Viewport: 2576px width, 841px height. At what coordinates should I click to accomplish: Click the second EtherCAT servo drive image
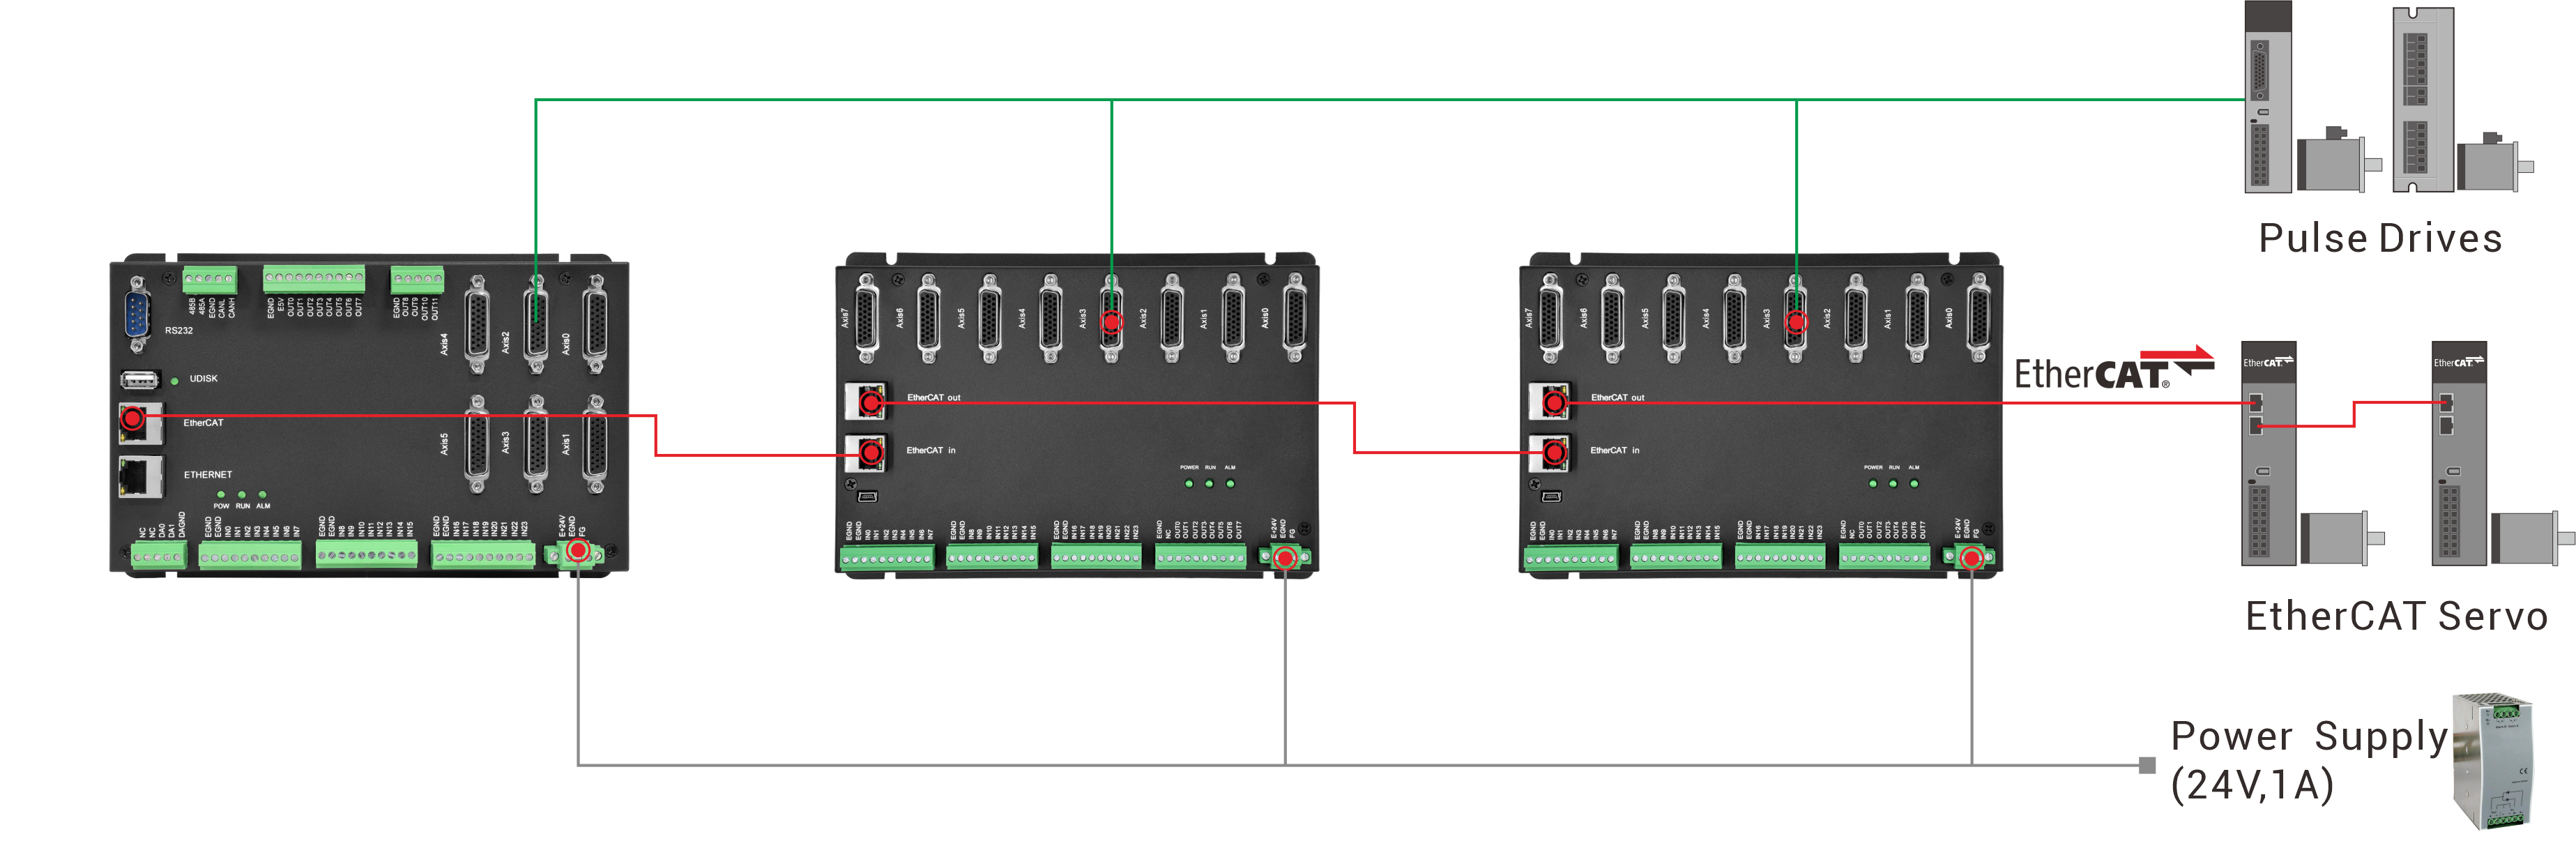(x=2458, y=455)
